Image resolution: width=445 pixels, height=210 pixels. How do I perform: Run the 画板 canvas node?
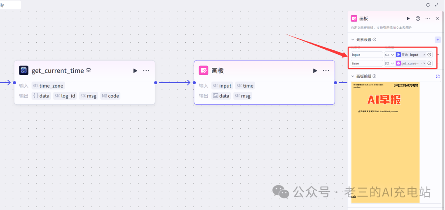point(315,70)
